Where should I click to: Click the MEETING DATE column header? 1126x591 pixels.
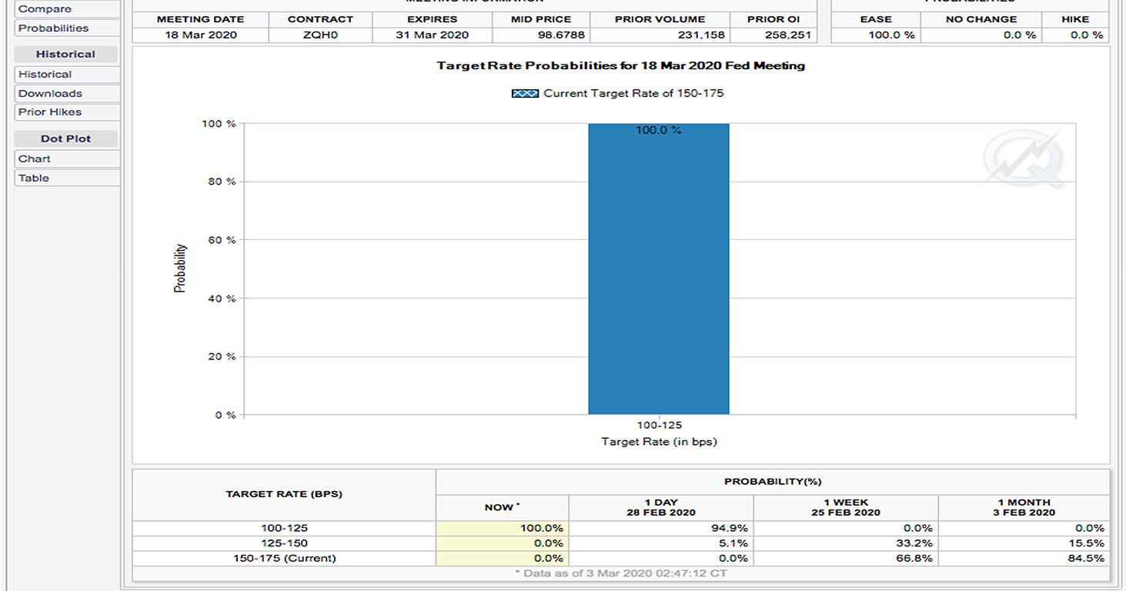pos(200,19)
